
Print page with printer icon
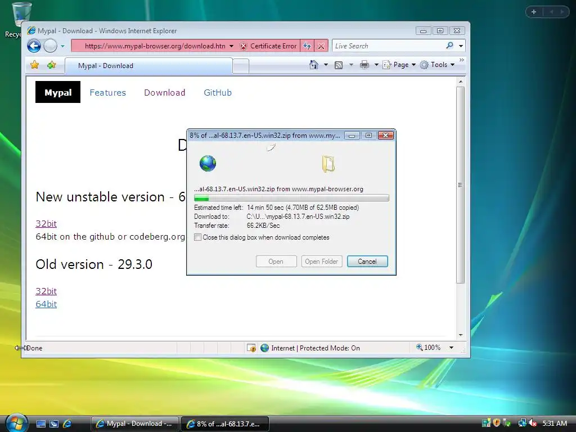click(364, 65)
